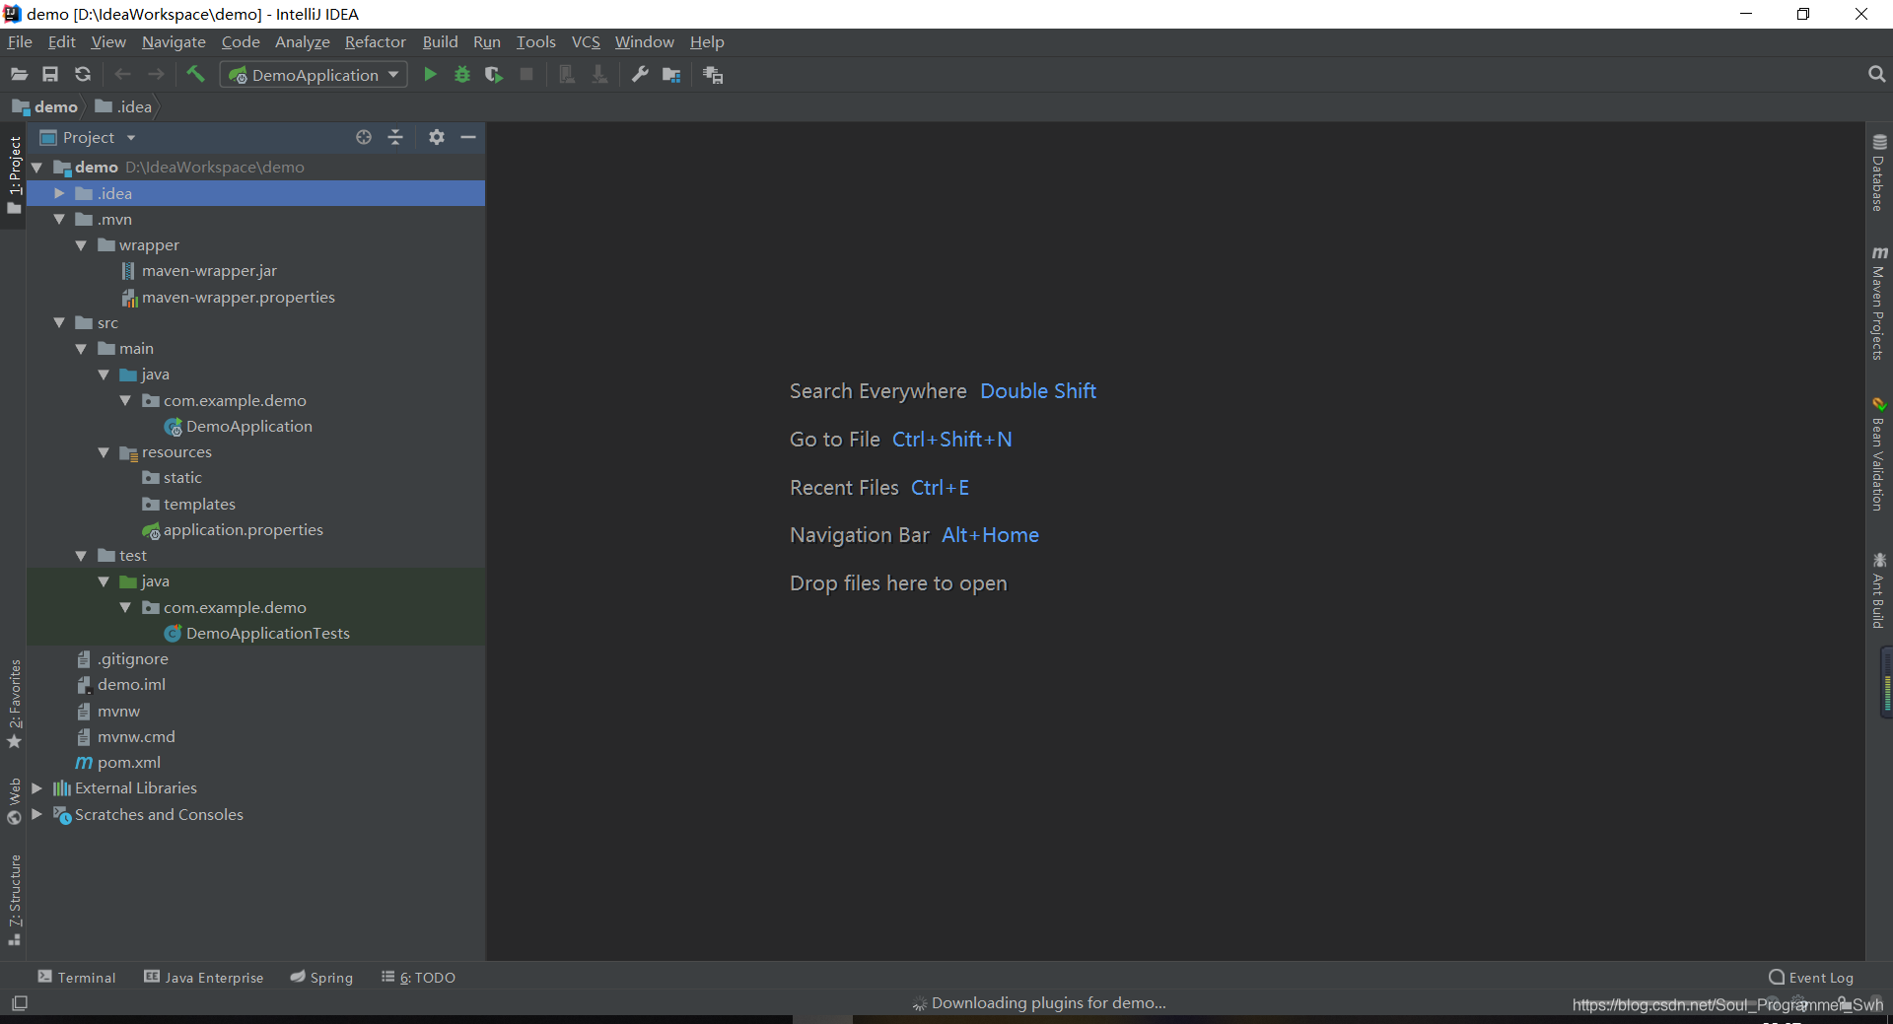The width and height of the screenshot is (1893, 1024).
Task: Select DemoApplicationTests class
Action: pyautogui.click(x=267, y=634)
